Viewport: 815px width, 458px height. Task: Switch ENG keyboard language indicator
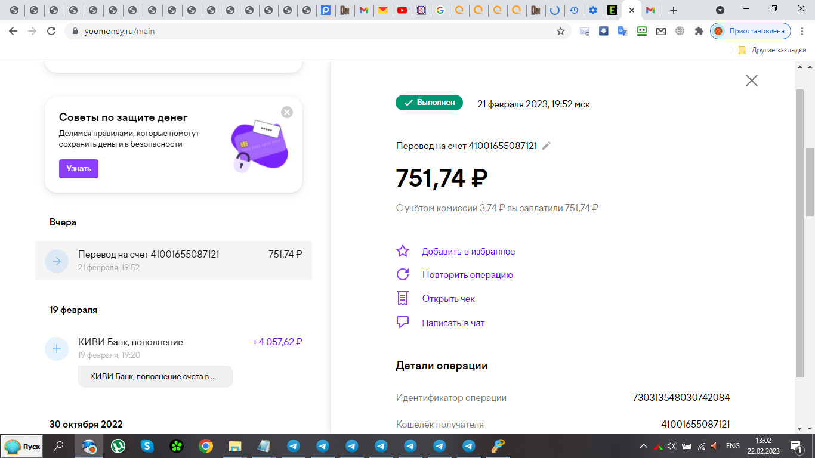[x=733, y=446]
